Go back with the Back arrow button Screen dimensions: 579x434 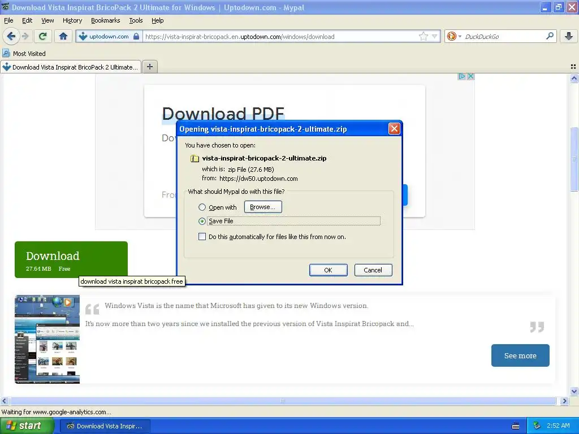(x=11, y=36)
